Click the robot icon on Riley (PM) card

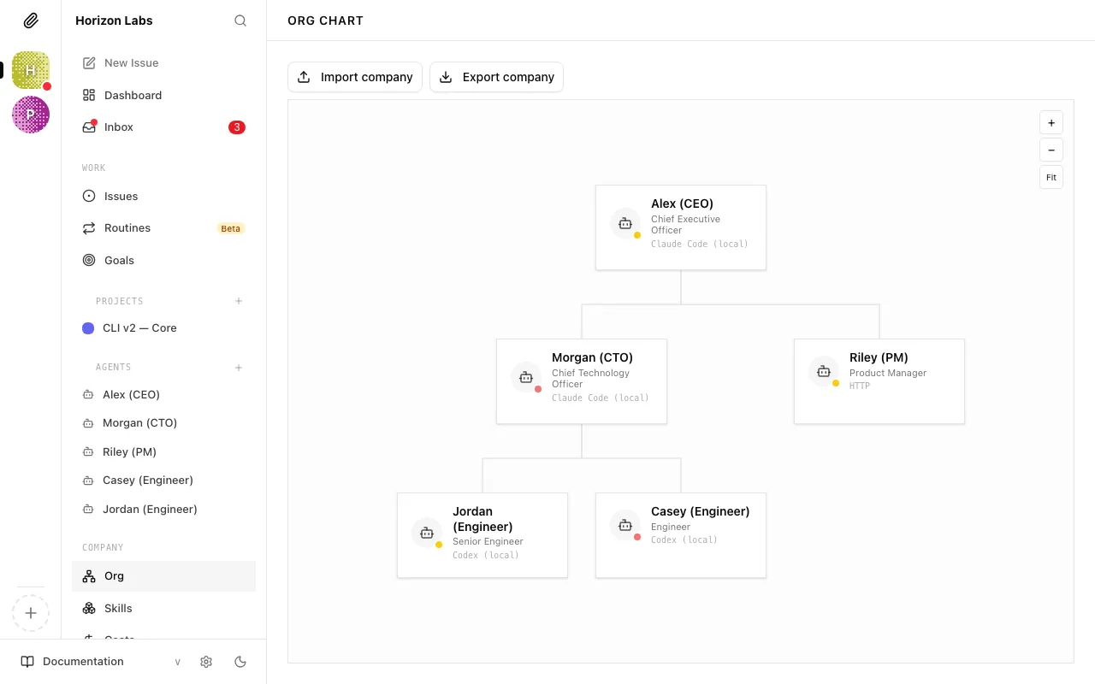coord(824,371)
